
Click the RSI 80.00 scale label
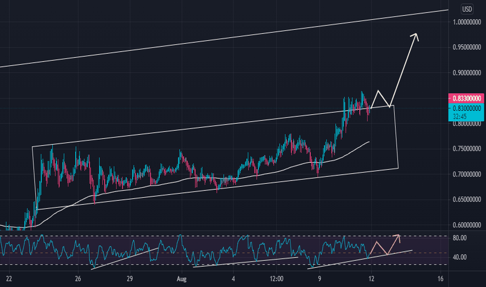pyautogui.click(x=459, y=238)
